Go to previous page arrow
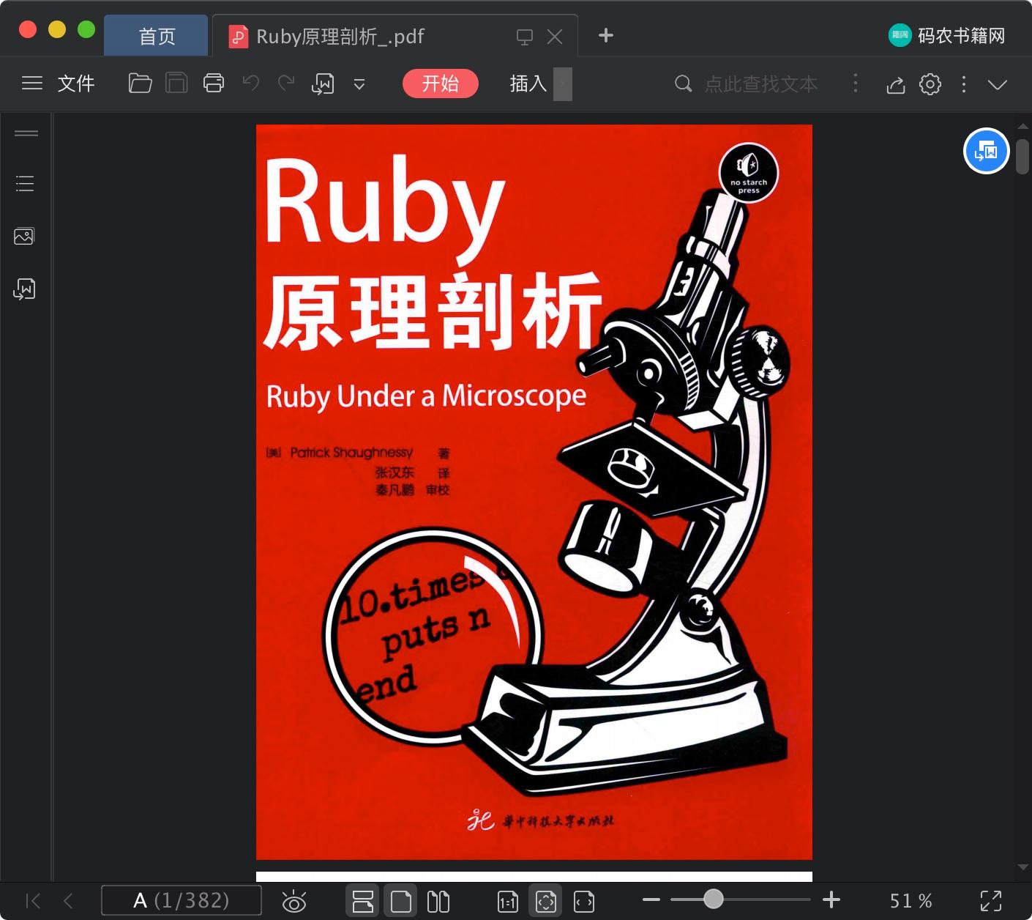Screen dimensions: 1032x920 click(68, 900)
